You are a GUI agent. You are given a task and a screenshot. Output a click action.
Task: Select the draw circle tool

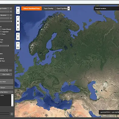[x=18, y=25]
